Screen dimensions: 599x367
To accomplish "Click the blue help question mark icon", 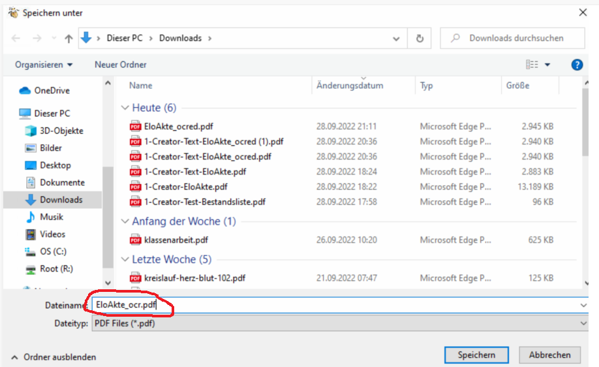I will [577, 65].
